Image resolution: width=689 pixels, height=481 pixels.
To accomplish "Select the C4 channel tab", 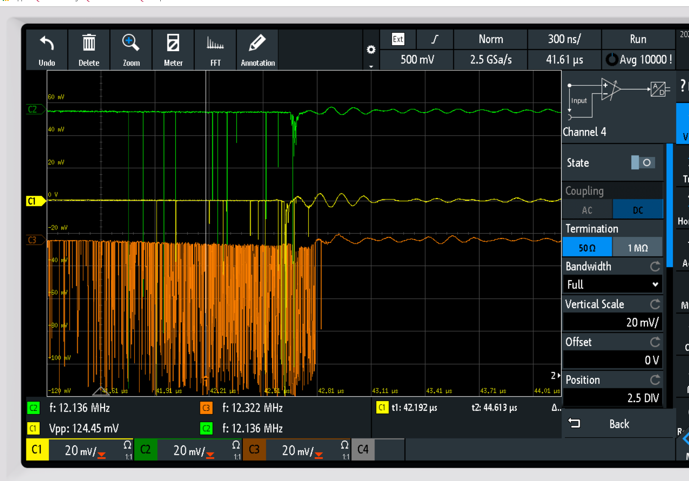I will pyautogui.click(x=363, y=450).
